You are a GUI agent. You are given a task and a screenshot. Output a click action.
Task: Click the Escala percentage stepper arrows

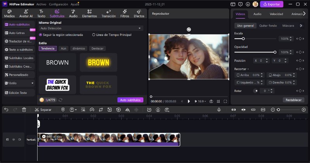click(291, 39)
